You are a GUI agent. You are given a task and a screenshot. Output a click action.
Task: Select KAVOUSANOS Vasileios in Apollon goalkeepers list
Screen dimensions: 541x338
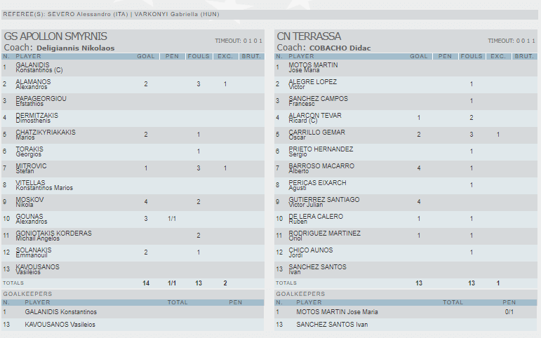click(x=60, y=325)
